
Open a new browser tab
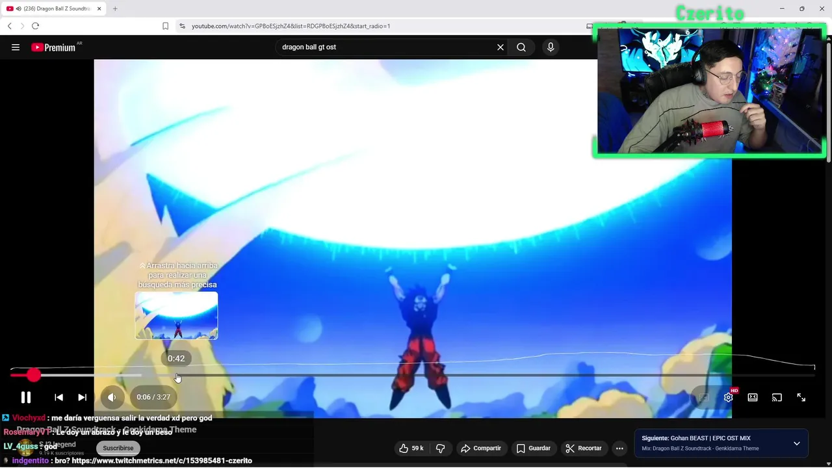coord(115,8)
